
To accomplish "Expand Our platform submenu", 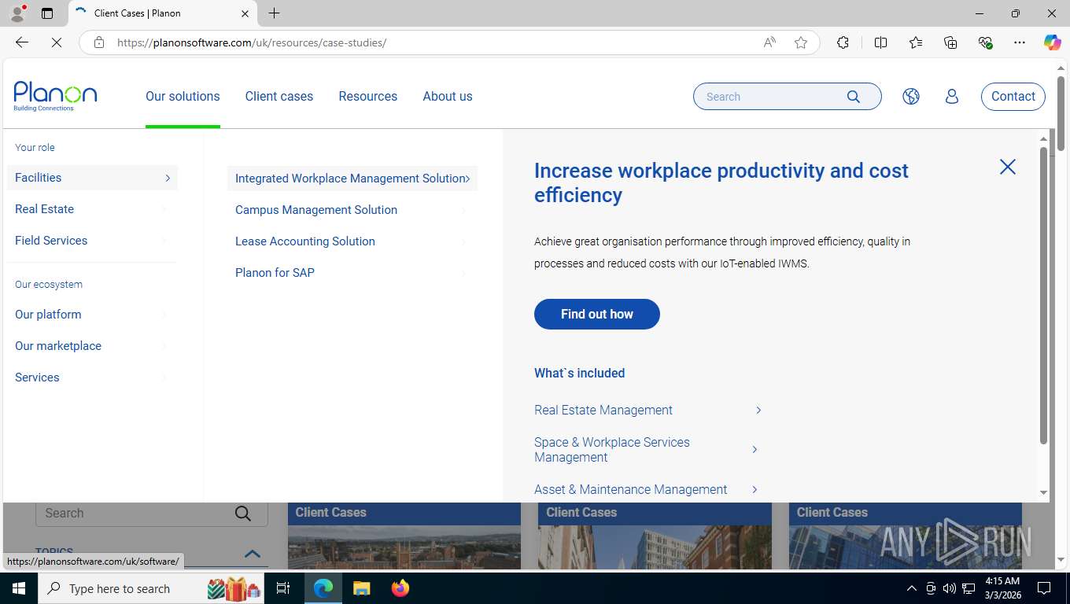I will tap(92, 315).
